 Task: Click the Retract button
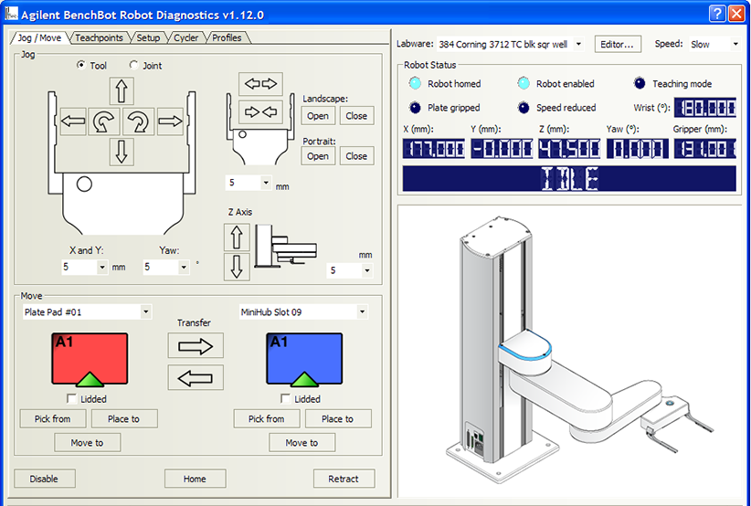[x=344, y=479]
